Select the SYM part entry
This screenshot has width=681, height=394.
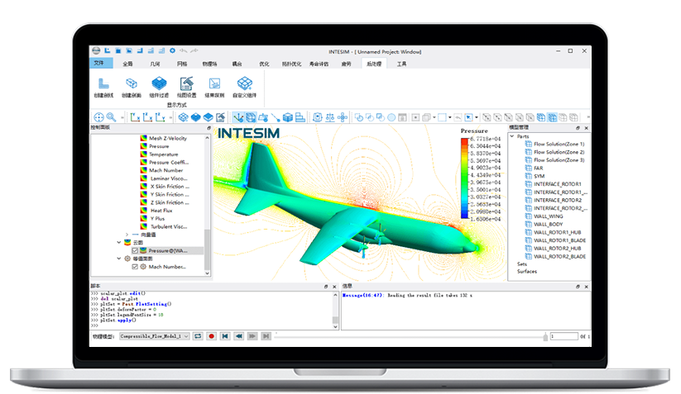pos(539,176)
